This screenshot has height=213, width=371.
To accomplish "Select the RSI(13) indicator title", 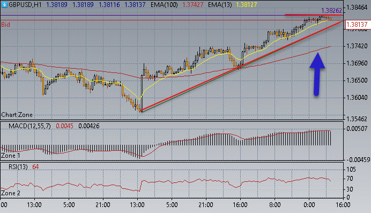I will coord(18,167).
